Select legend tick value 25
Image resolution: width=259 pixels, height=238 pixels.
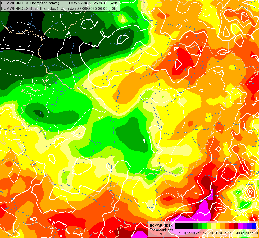(198, 233)
